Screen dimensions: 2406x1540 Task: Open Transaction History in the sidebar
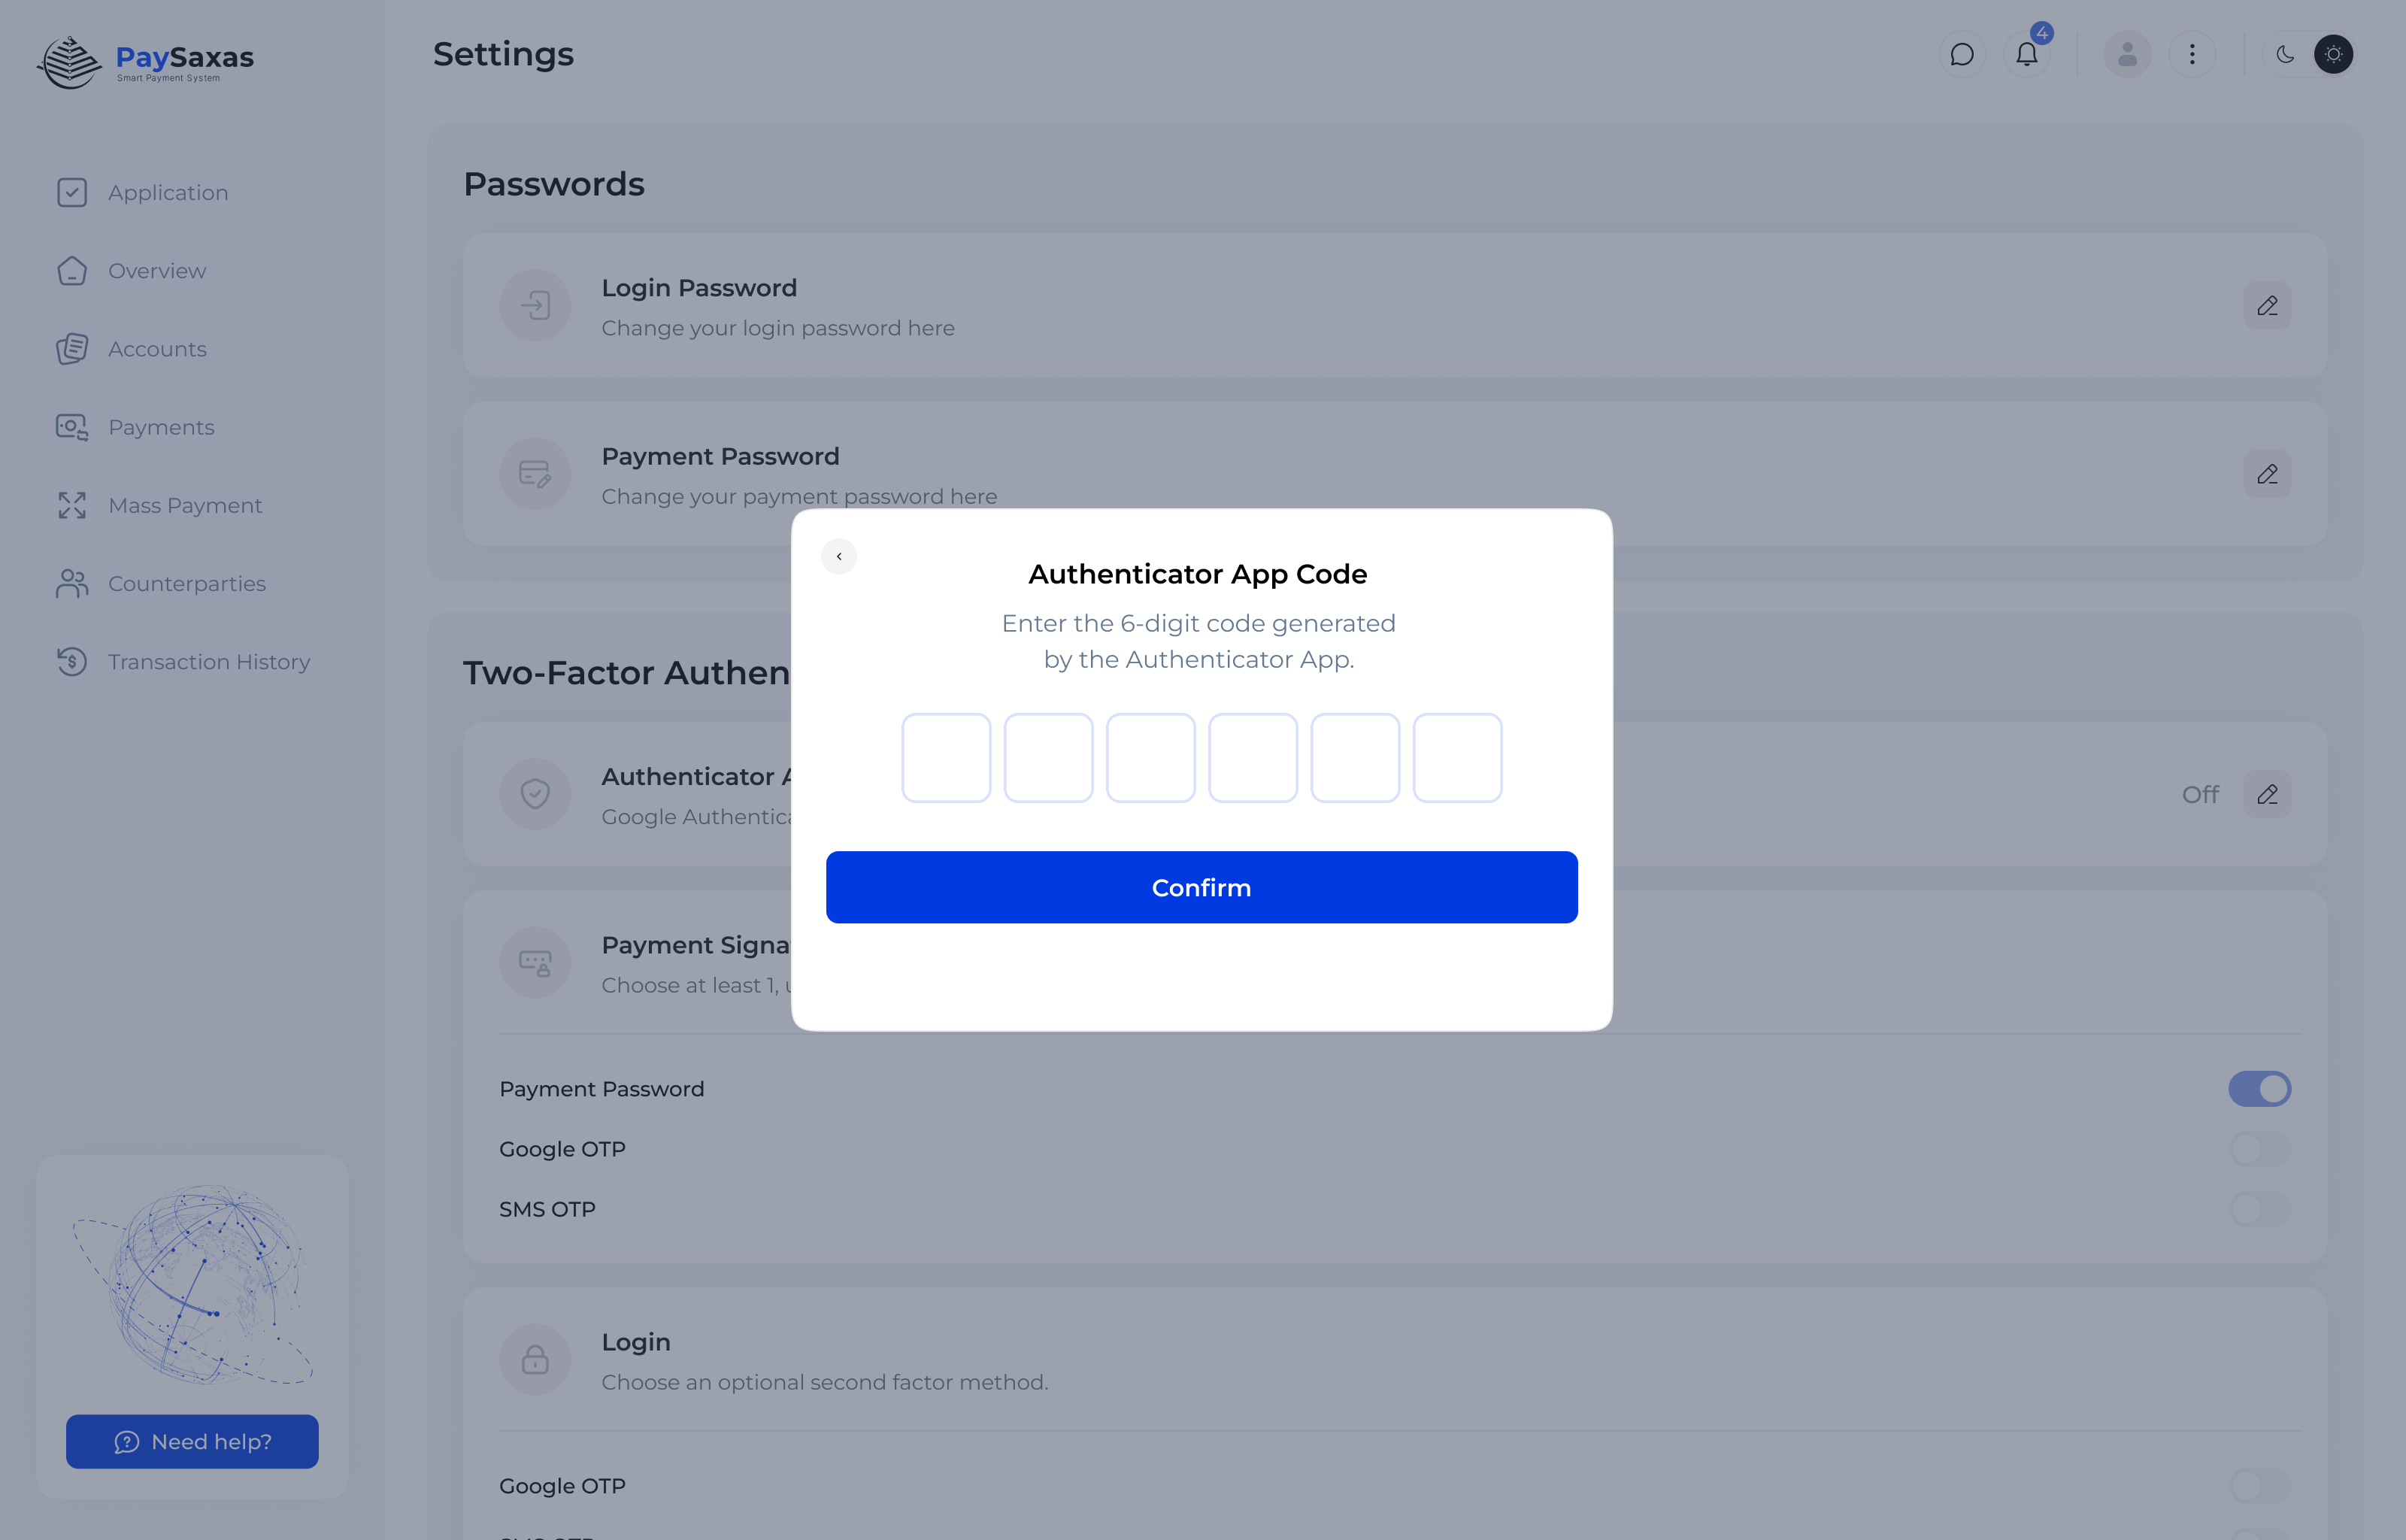click(x=208, y=662)
